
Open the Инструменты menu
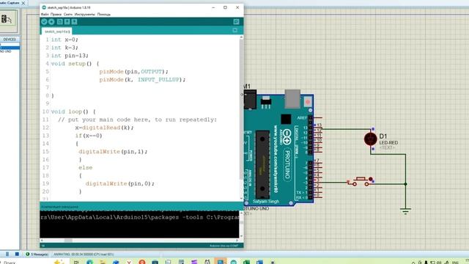[85, 15]
